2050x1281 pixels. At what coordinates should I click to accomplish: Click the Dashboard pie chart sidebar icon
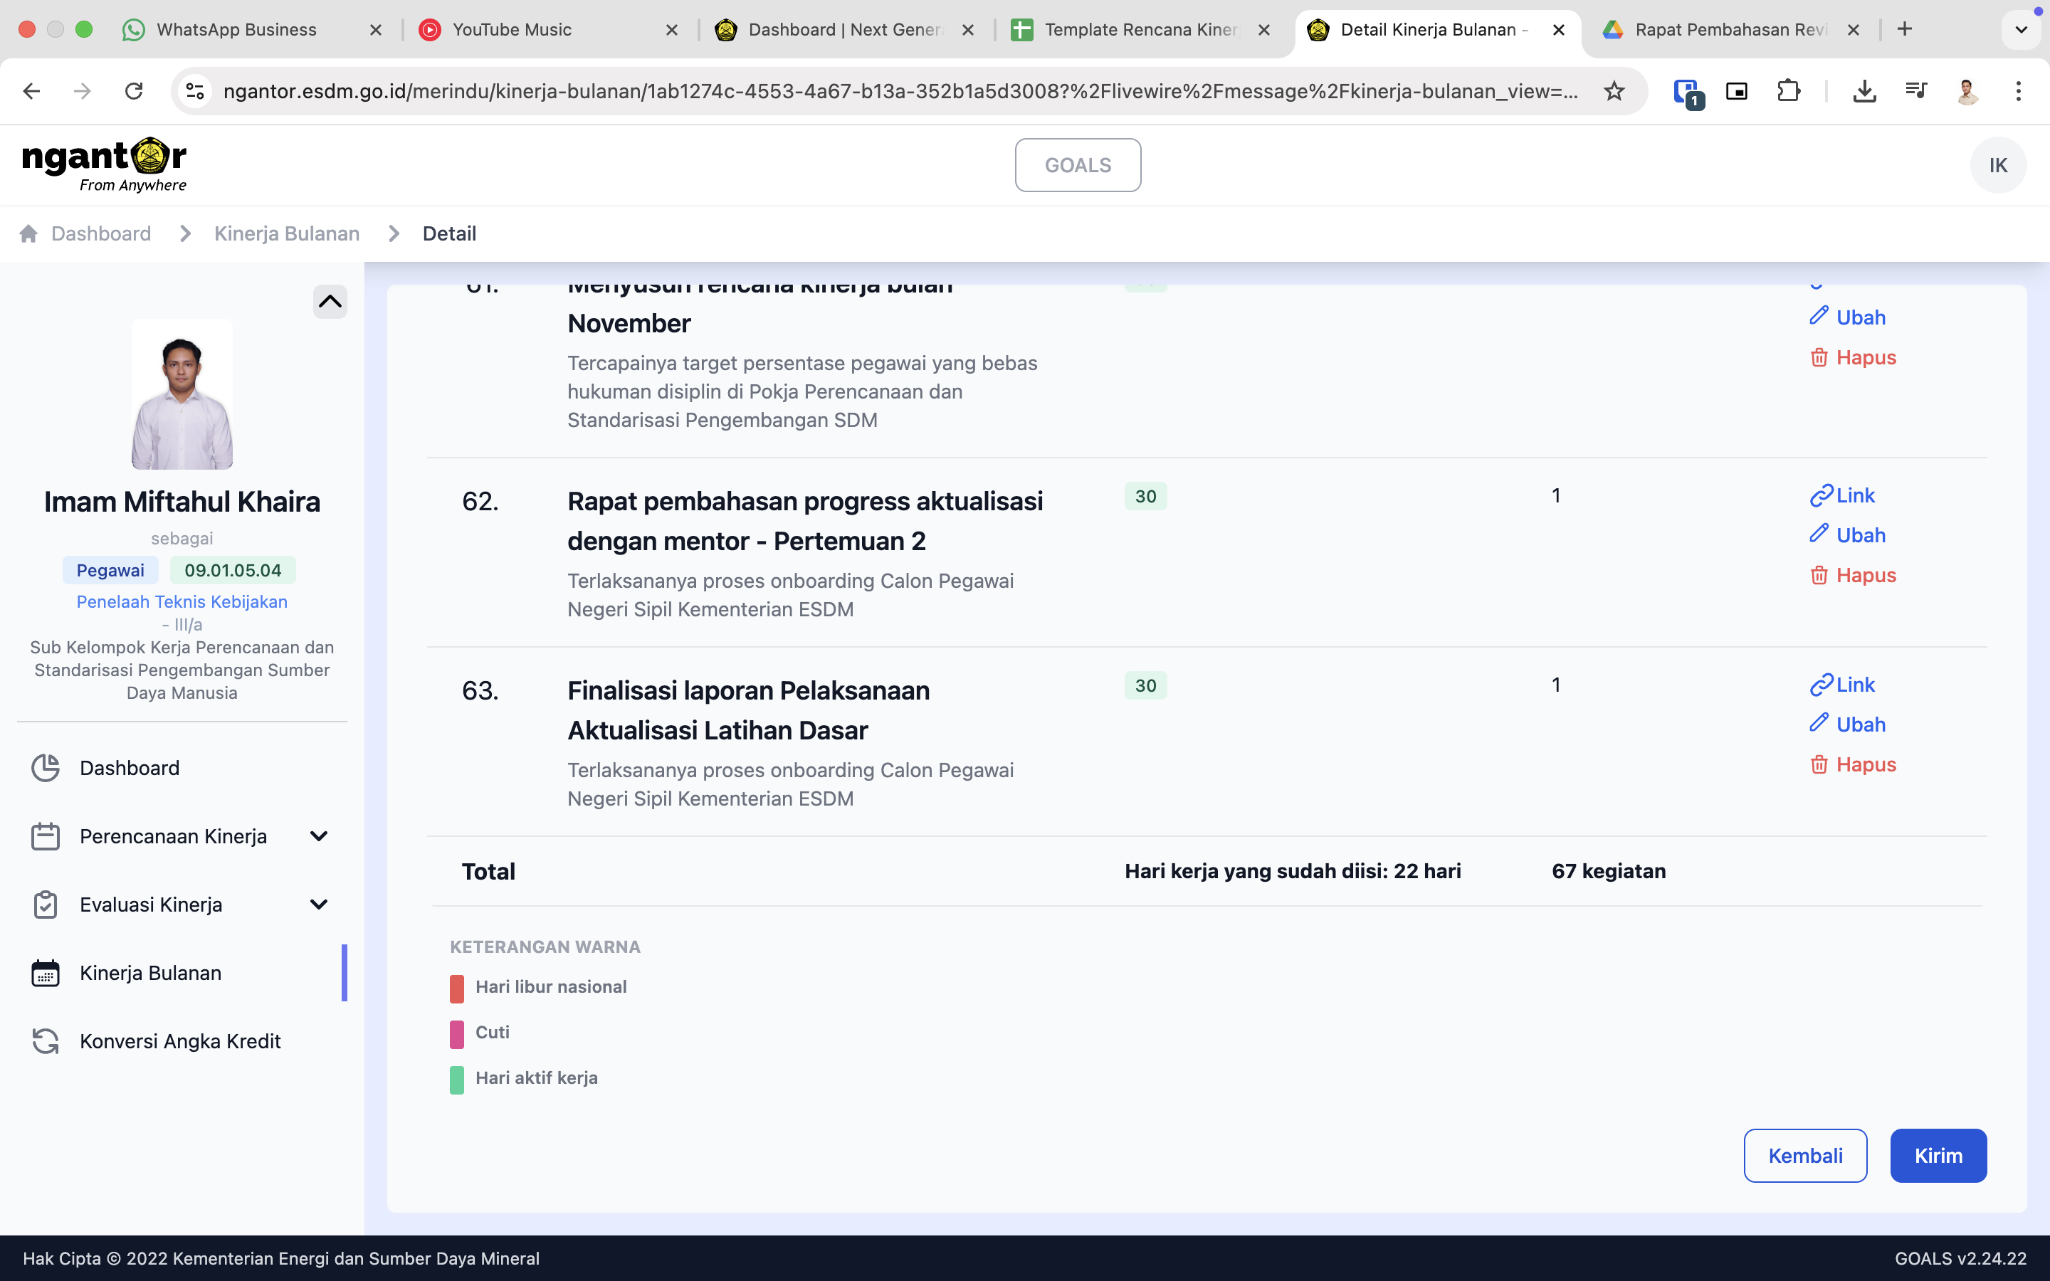coord(45,768)
